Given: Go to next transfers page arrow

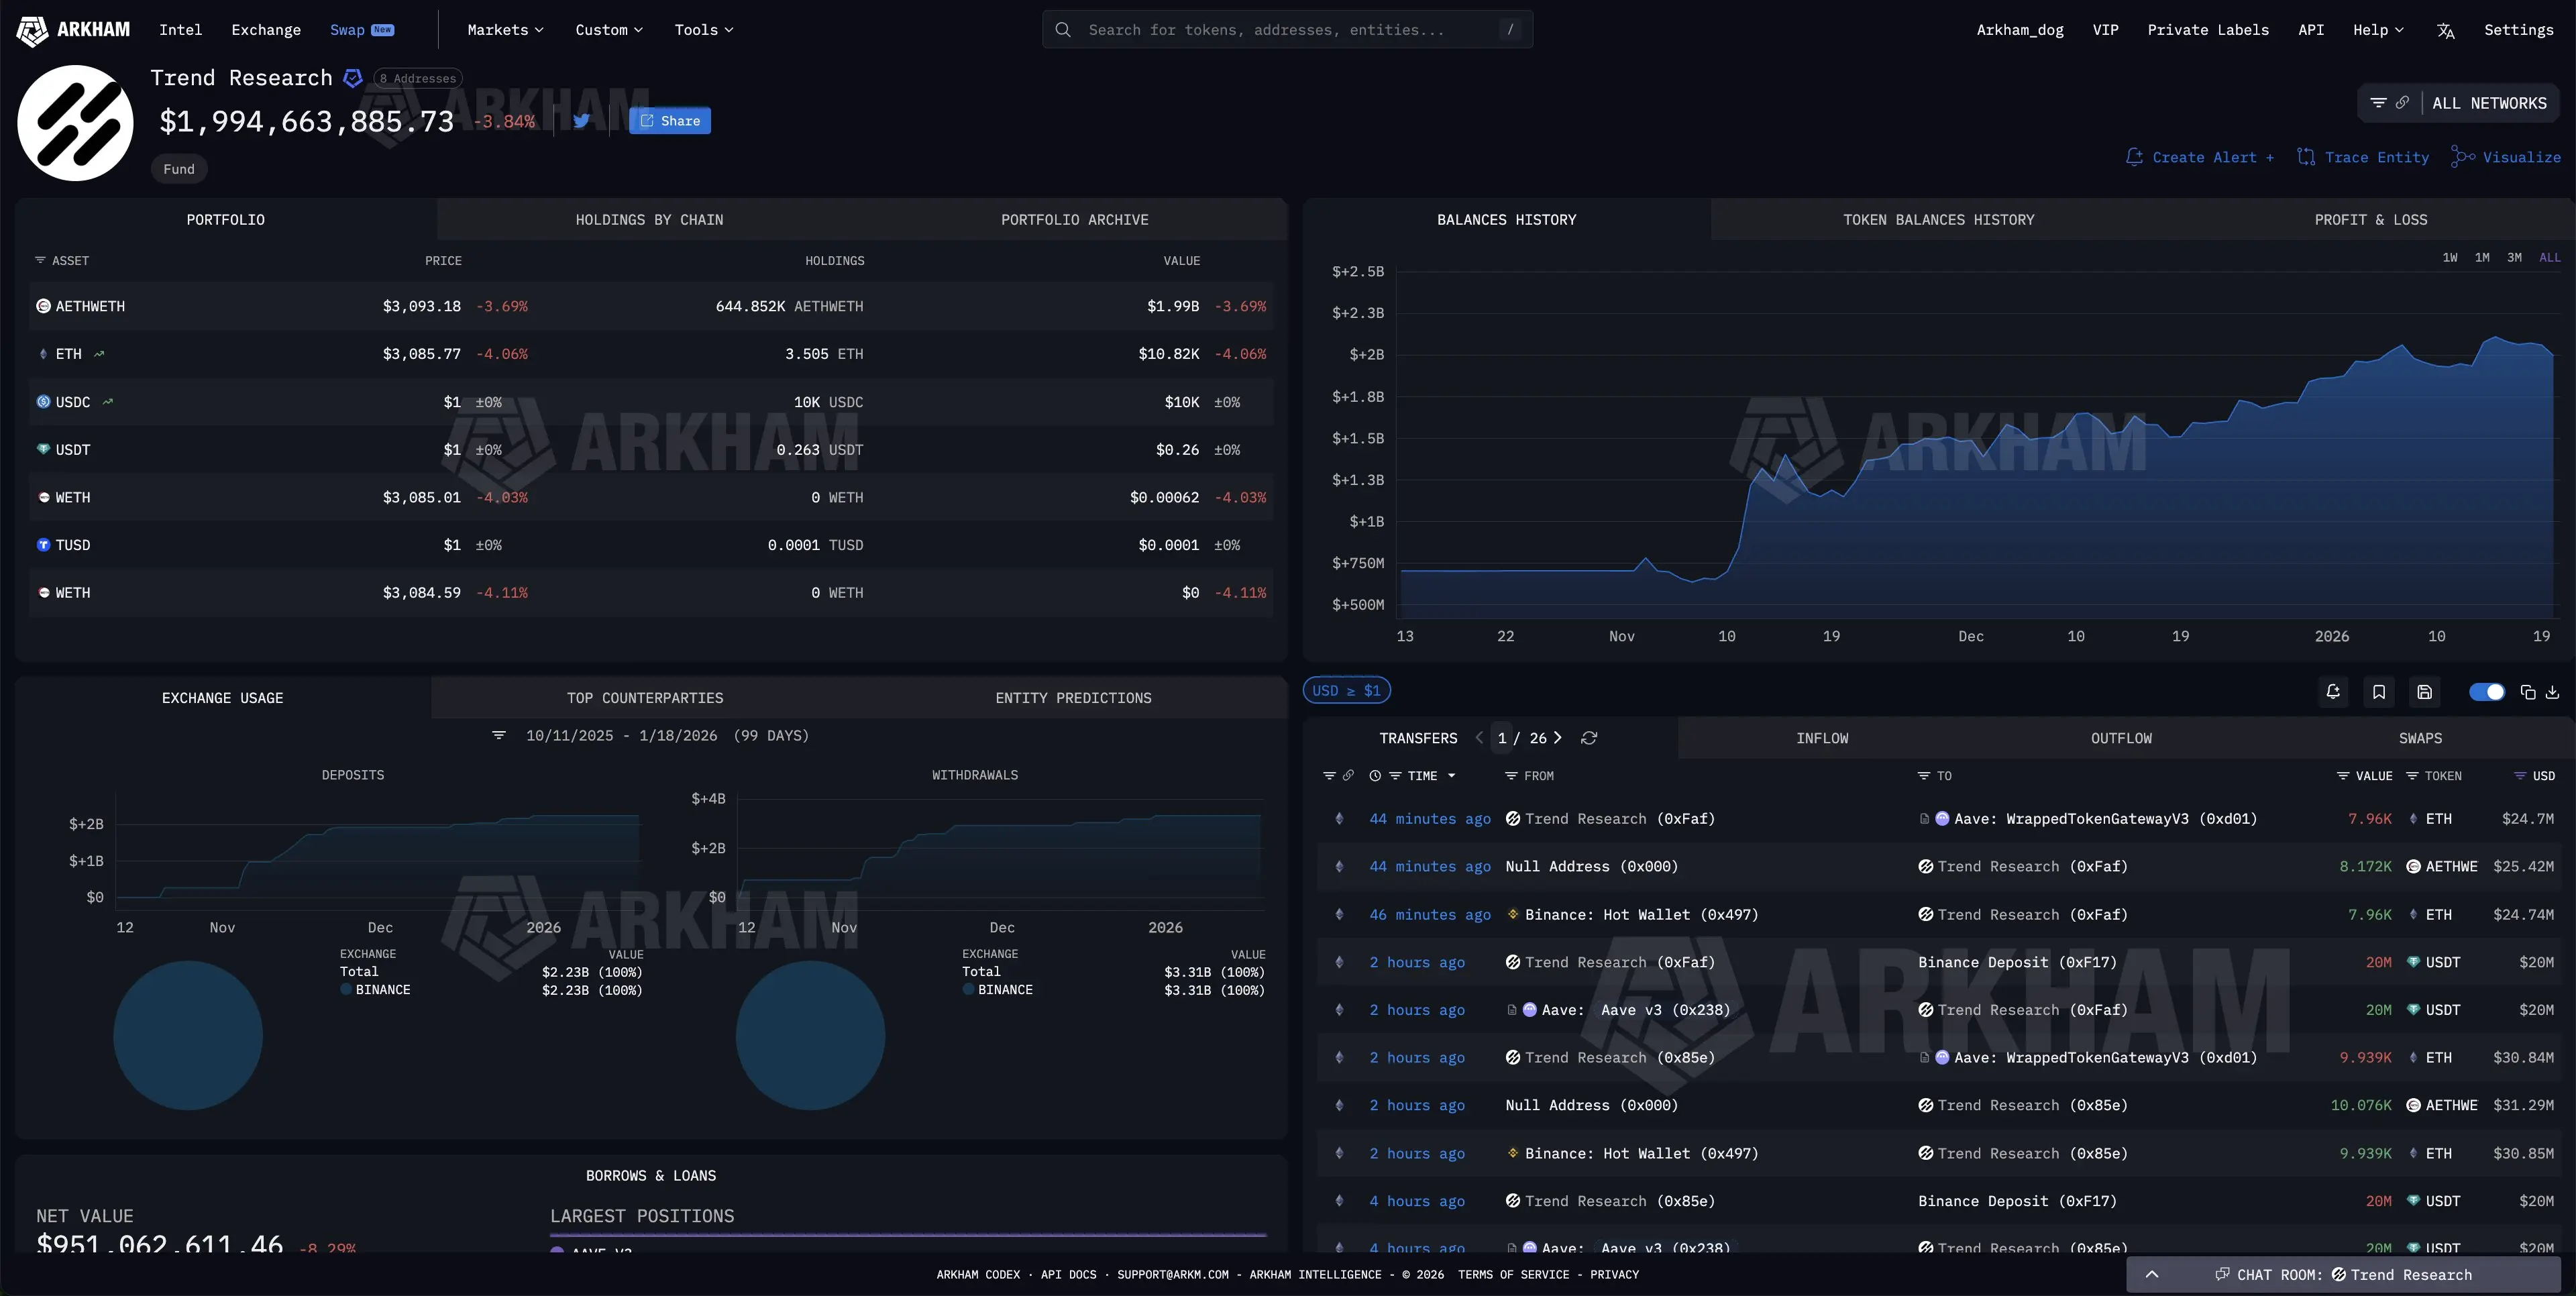Looking at the screenshot, I should [x=1557, y=738].
